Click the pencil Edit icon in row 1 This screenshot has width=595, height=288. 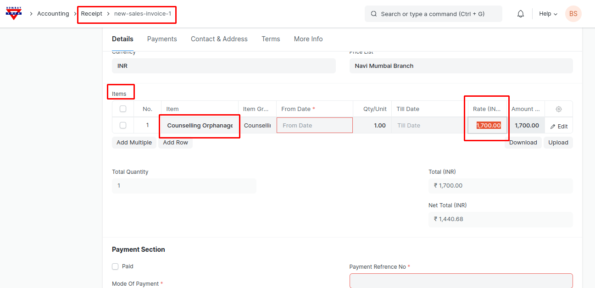(553, 127)
